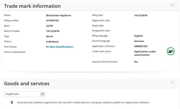Select the filing number 017997752

coord(52,21)
